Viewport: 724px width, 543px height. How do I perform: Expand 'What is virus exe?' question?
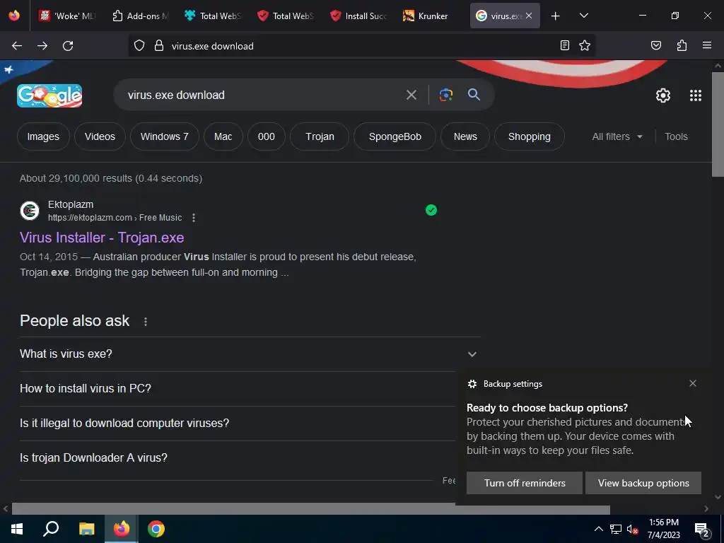pos(248,354)
